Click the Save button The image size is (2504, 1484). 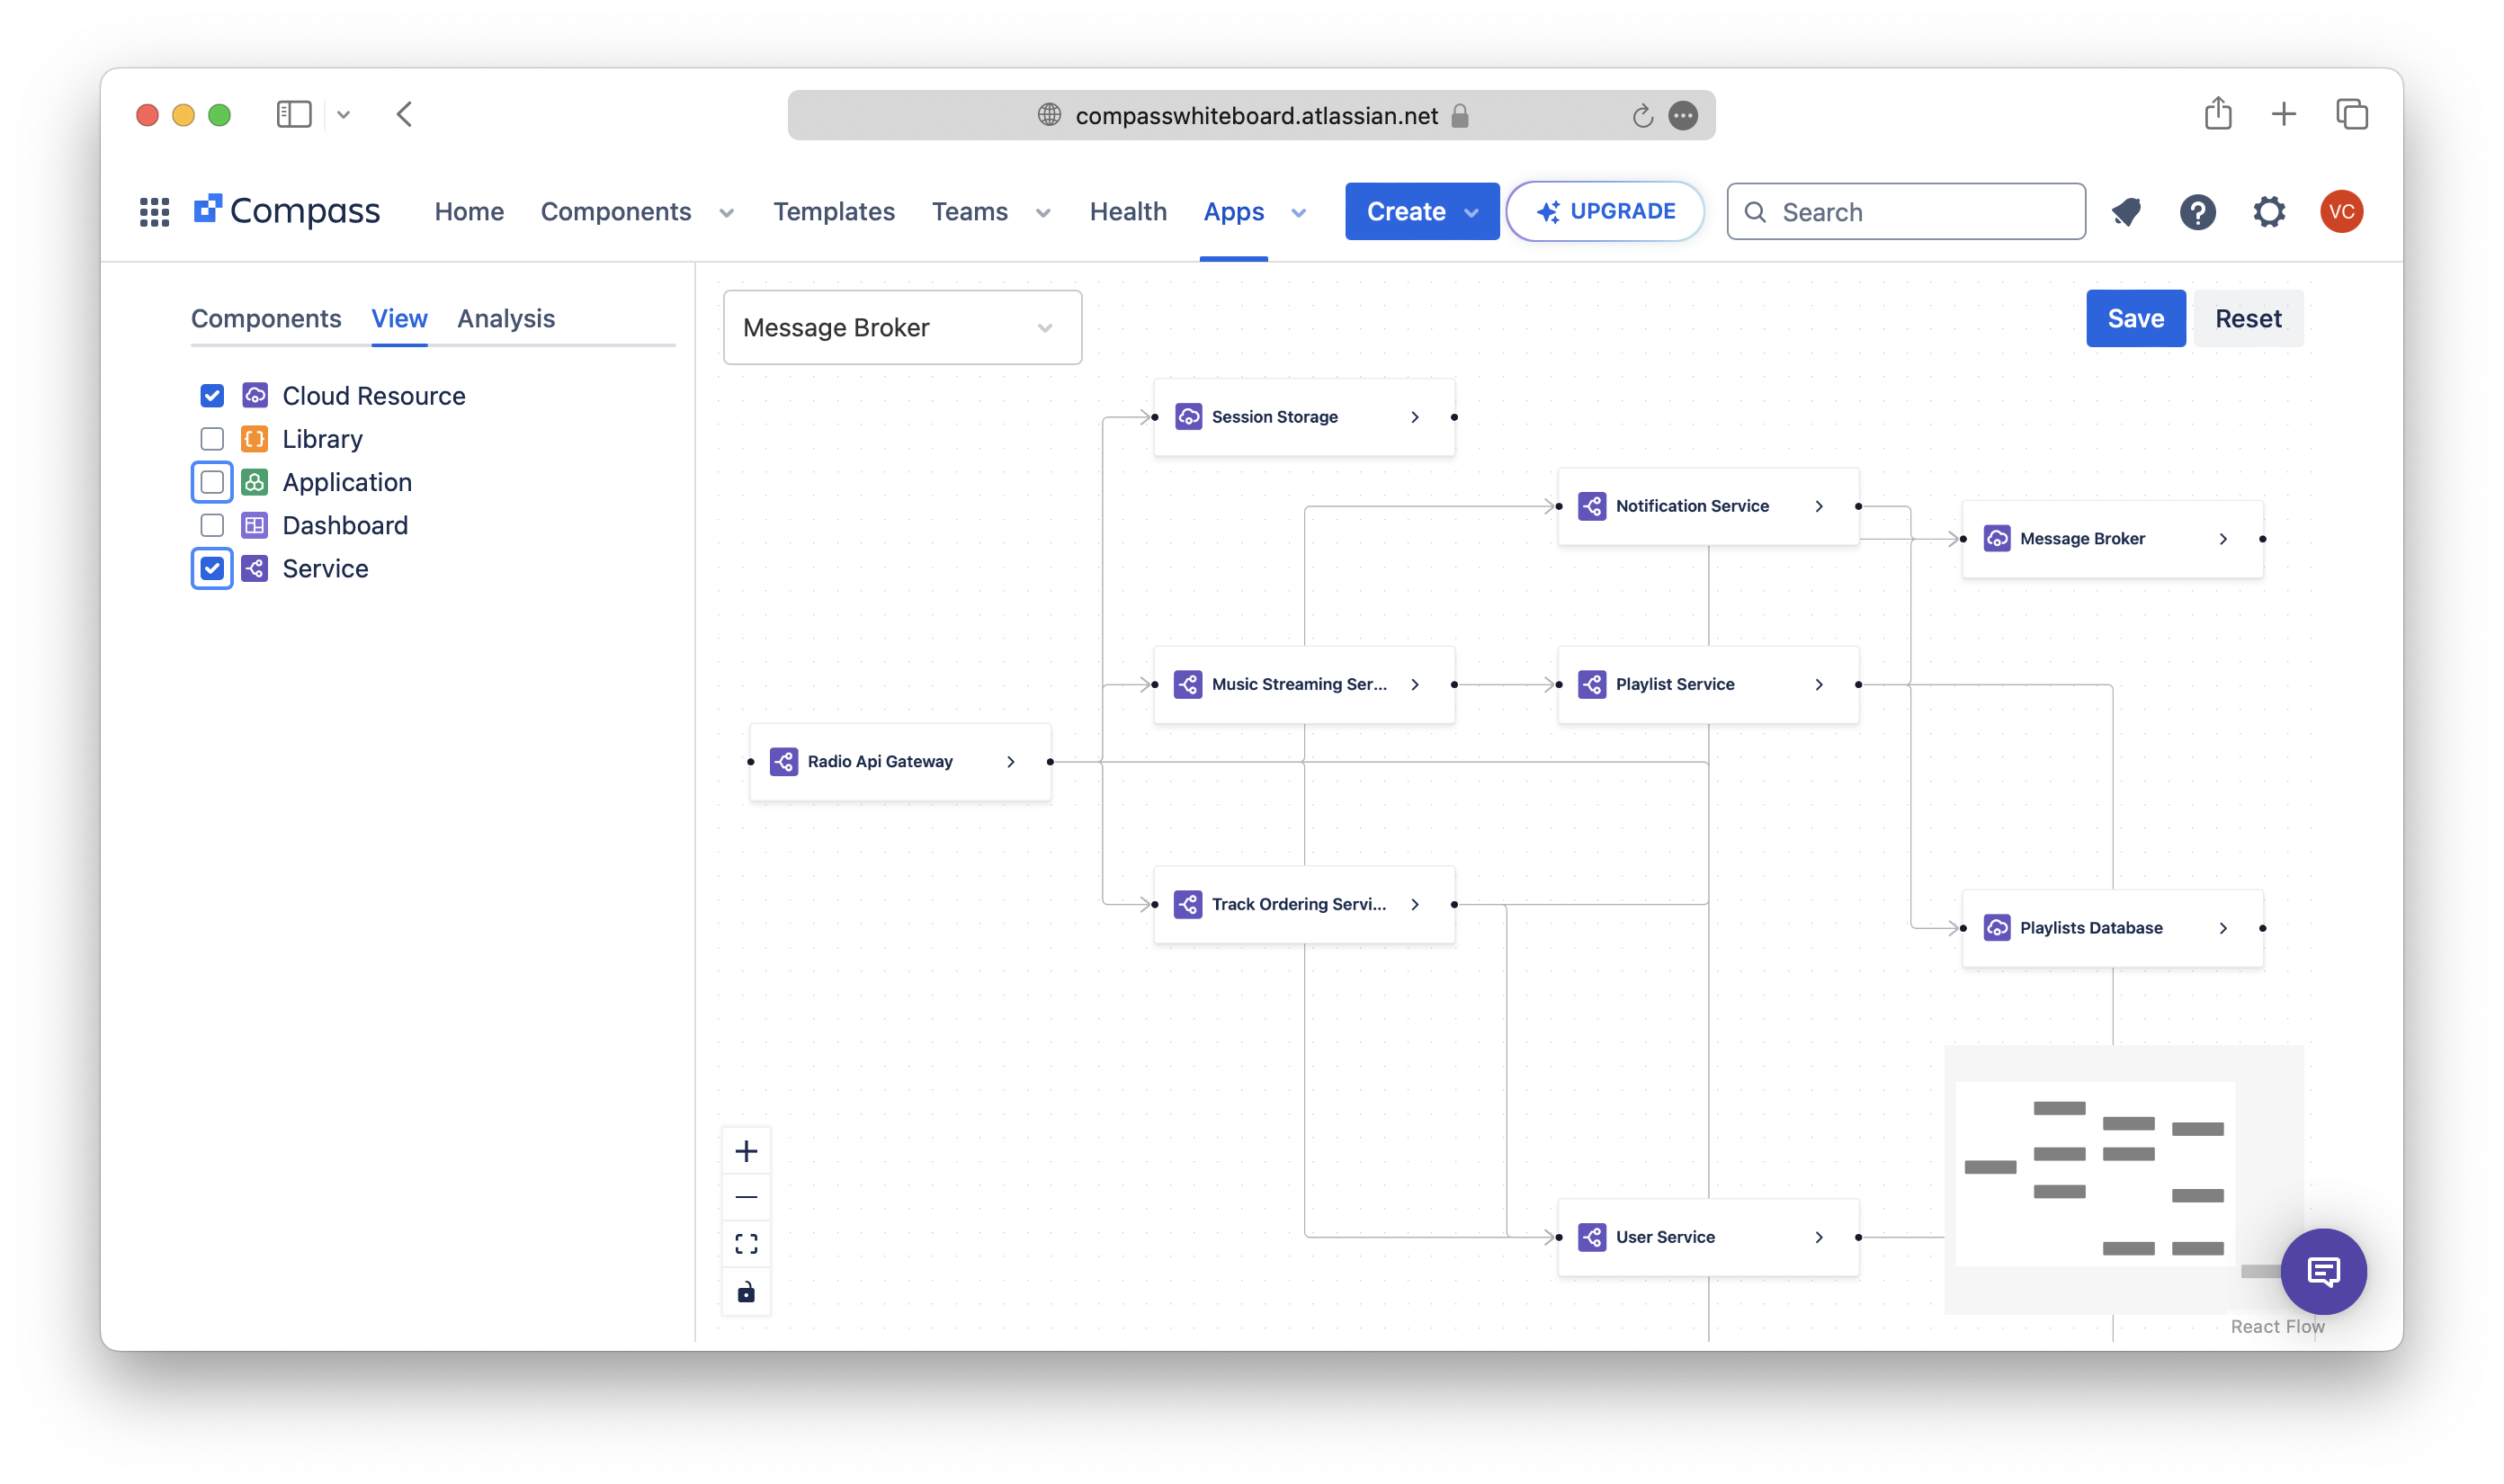2135,318
